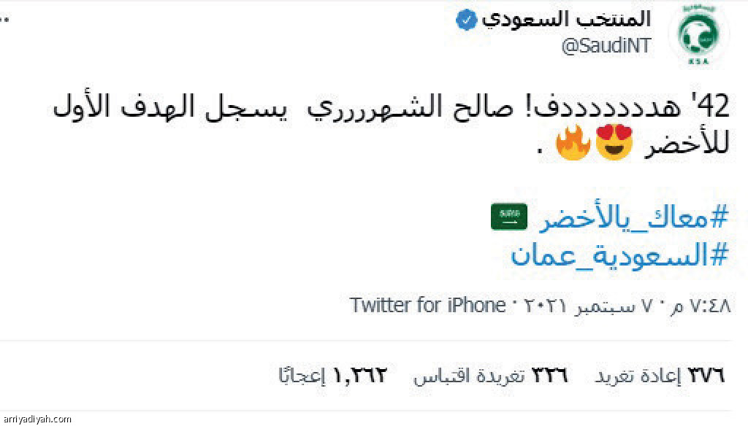View the ٣٢٦ quote tweets

[x=491, y=376]
